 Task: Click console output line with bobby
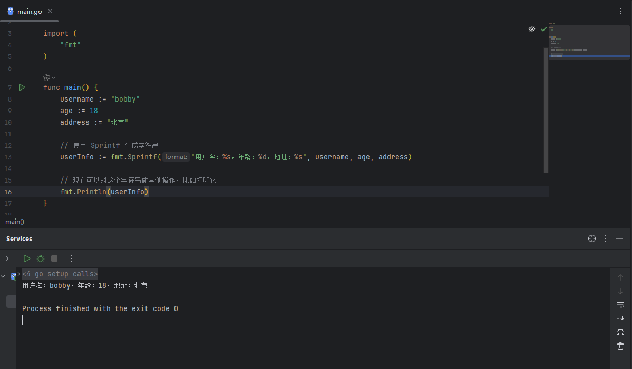85,285
